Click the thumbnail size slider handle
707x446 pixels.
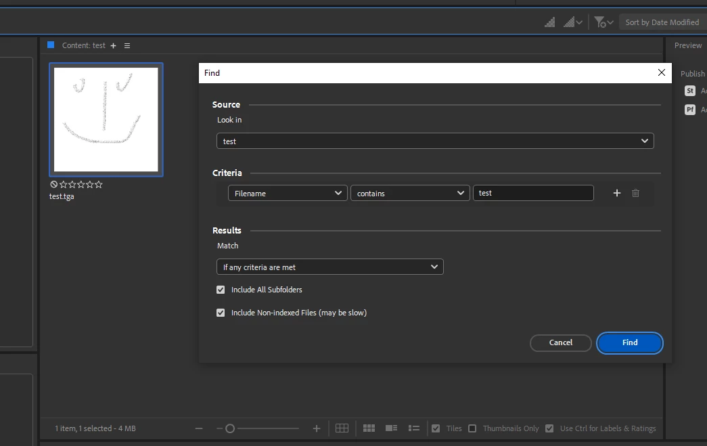pos(230,428)
